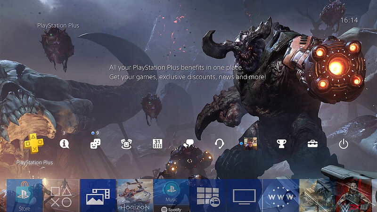Select the PlayStation shapes symbol tile
This screenshot has height=212, width=377.
[61, 196]
